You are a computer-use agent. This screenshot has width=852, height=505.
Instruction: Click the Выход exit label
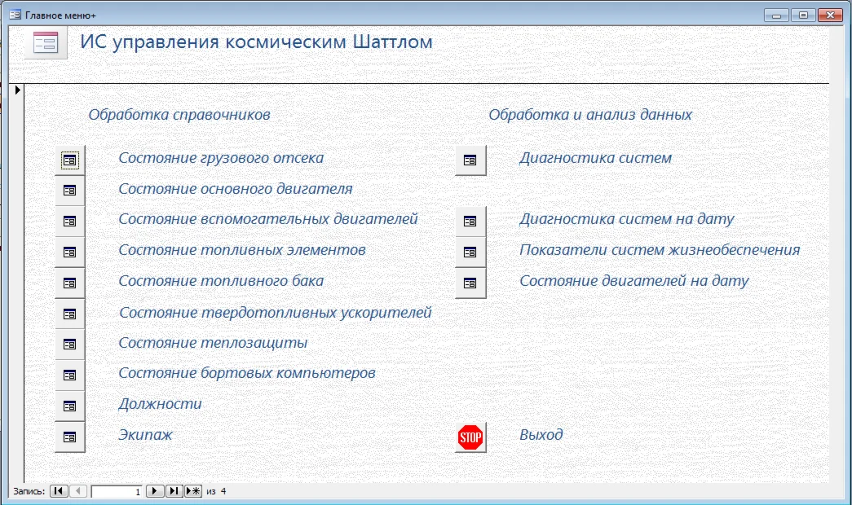click(538, 435)
